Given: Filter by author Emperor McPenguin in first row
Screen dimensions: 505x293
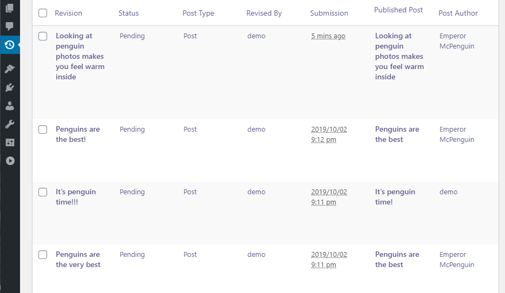Looking at the screenshot, I should (x=456, y=41).
